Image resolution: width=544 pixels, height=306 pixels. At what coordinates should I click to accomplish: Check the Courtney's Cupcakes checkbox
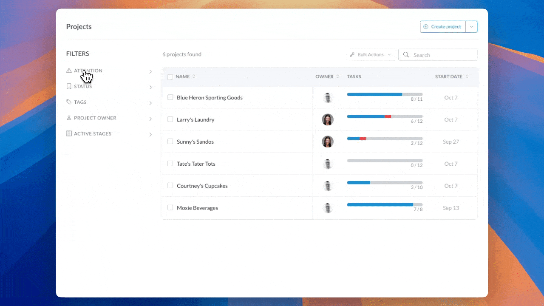170,186
